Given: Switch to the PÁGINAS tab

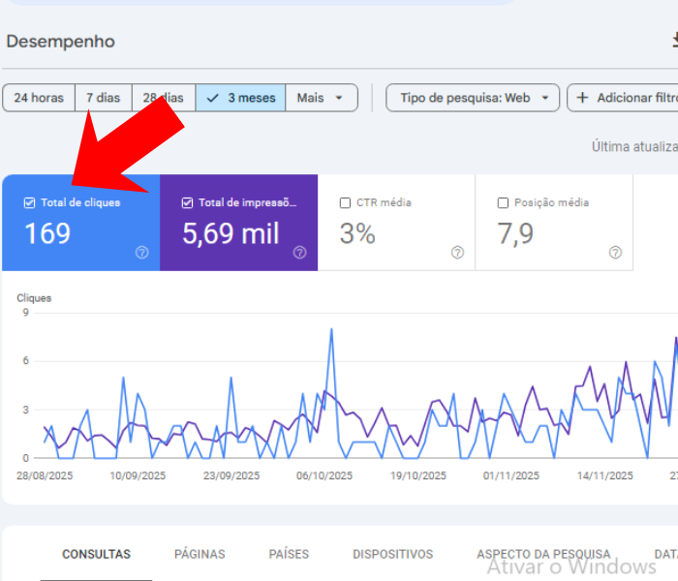Looking at the screenshot, I should [x=200, y=555].
